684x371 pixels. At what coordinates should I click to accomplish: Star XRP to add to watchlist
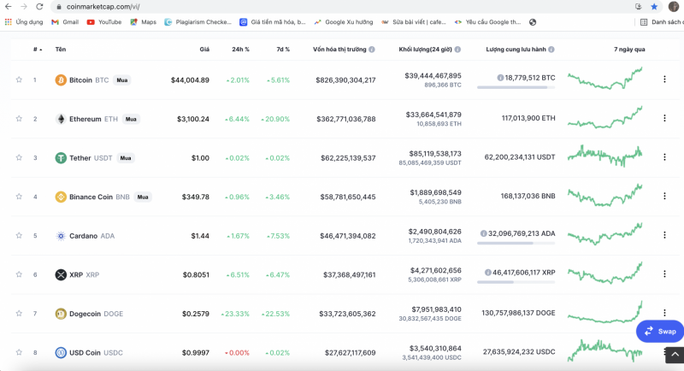[19, 274]
